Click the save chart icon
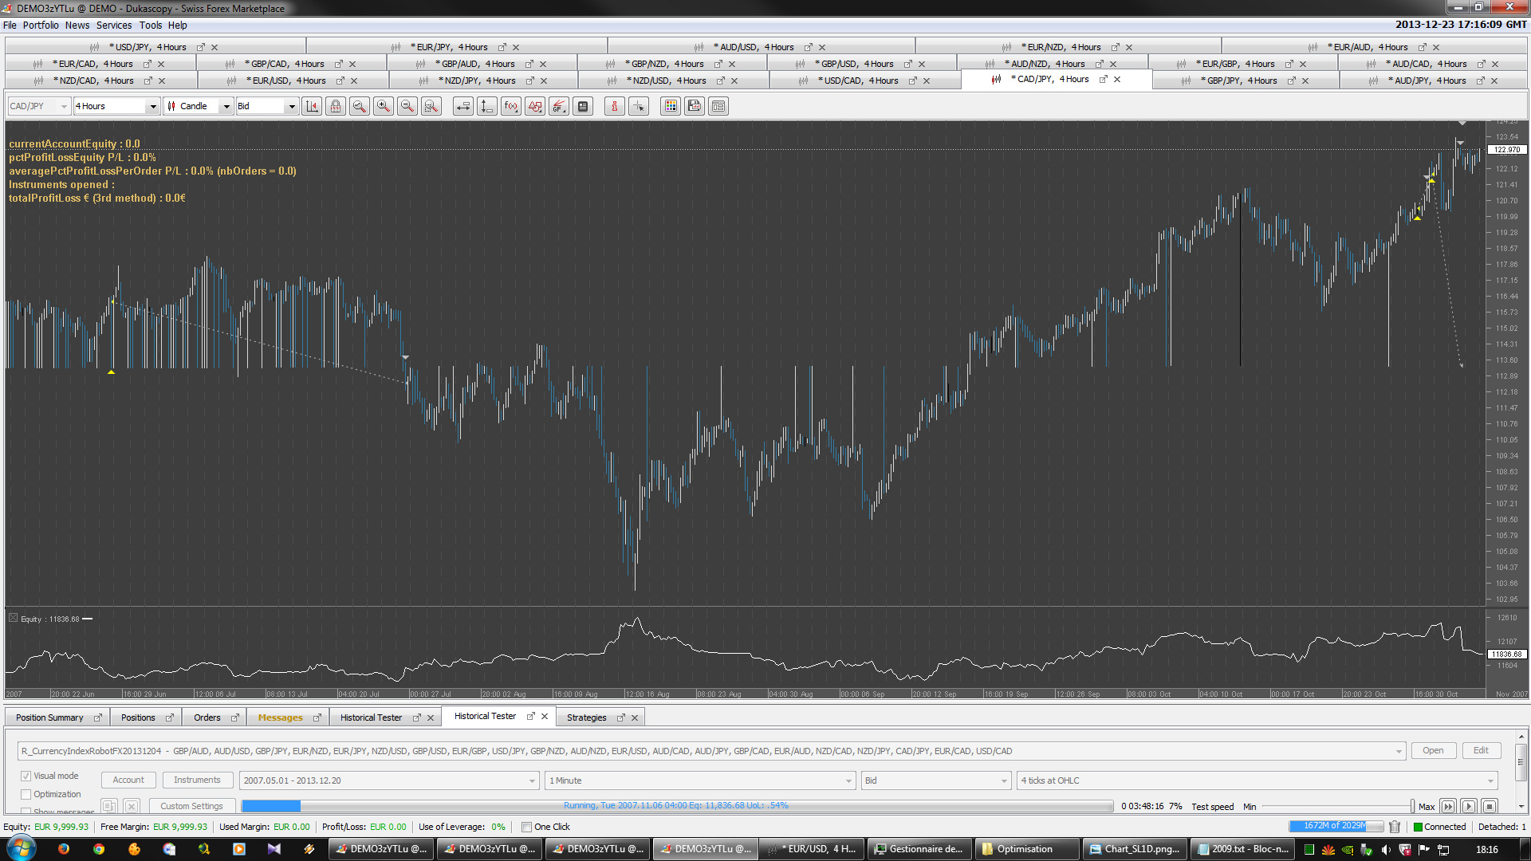The width and height of the screenshot is (1531, 861). 695,106
